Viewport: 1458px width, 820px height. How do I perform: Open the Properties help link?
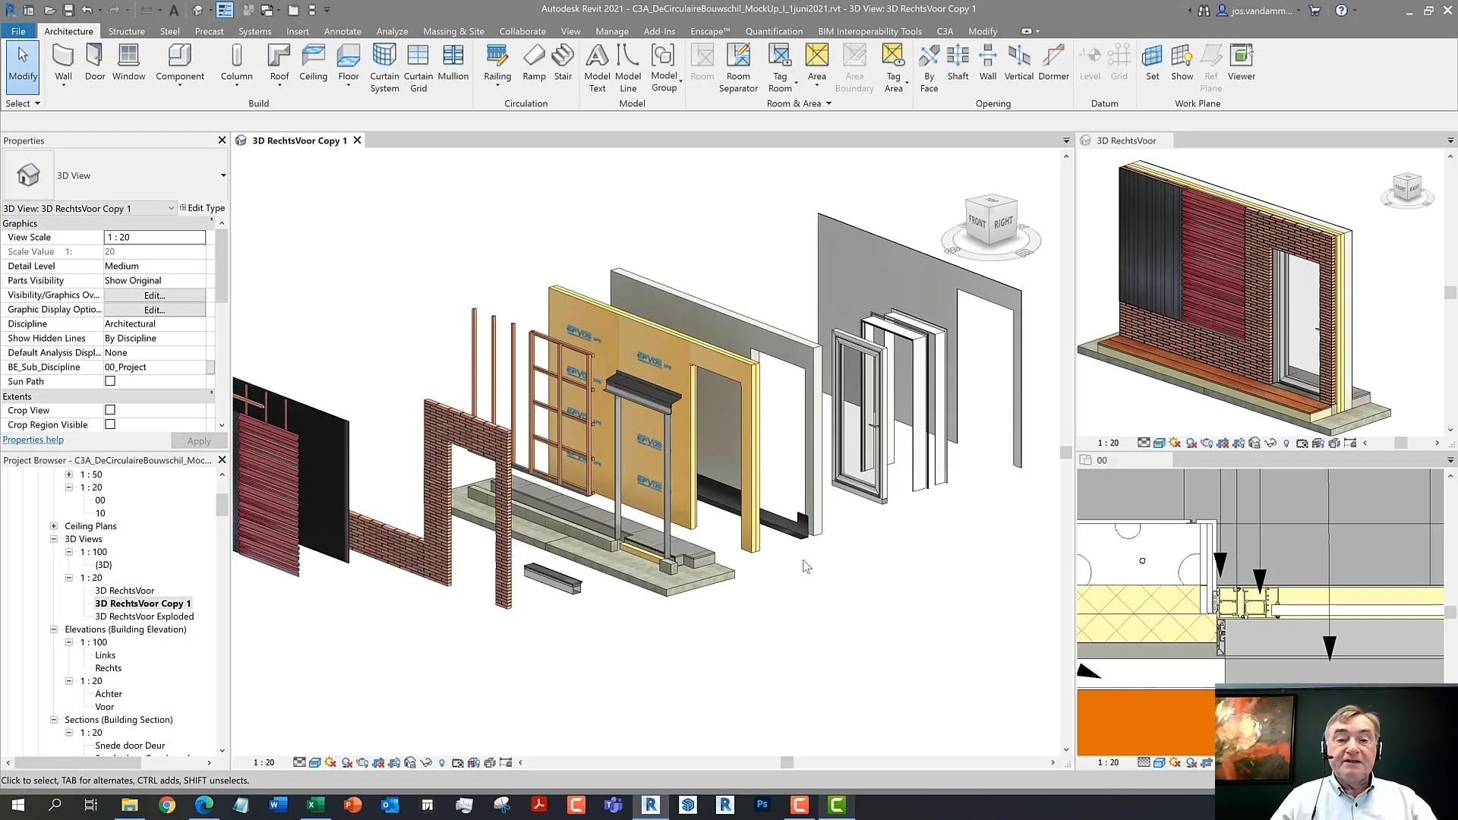pos(33,440)
